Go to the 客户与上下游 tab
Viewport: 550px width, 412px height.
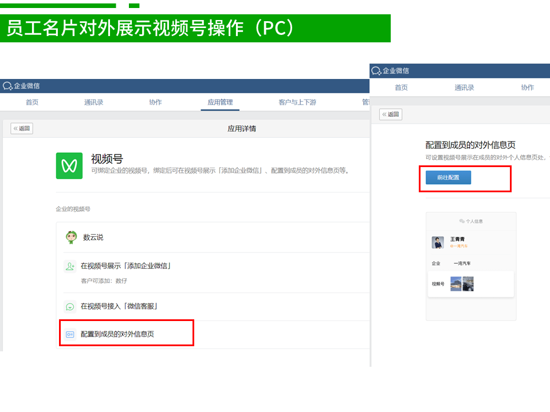pos(297,102)
